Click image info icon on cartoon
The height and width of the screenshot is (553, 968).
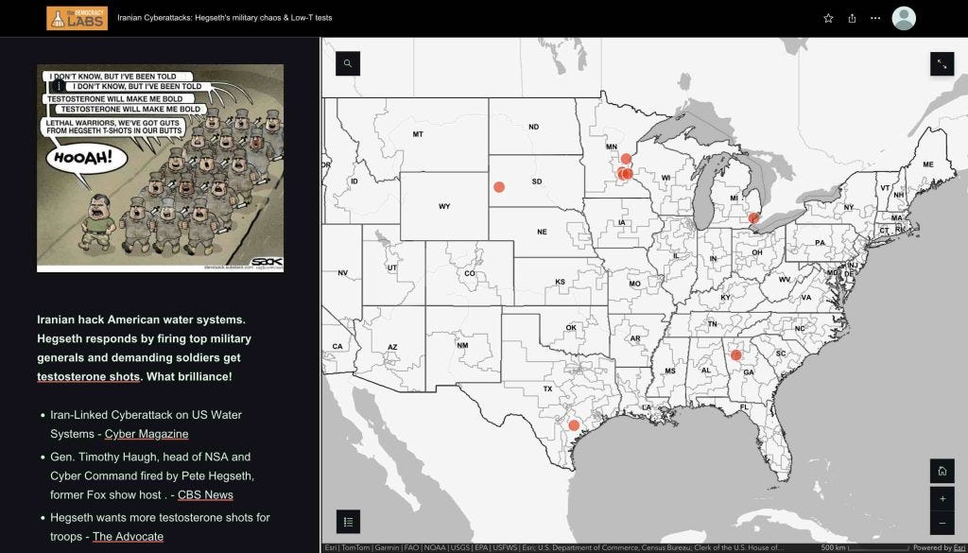(58, 86)
